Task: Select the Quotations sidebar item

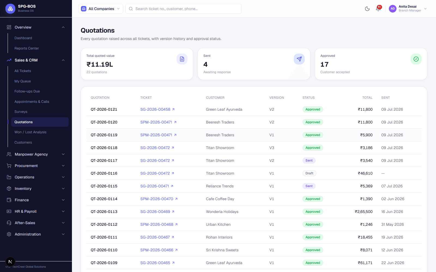Action: point(40,122)
